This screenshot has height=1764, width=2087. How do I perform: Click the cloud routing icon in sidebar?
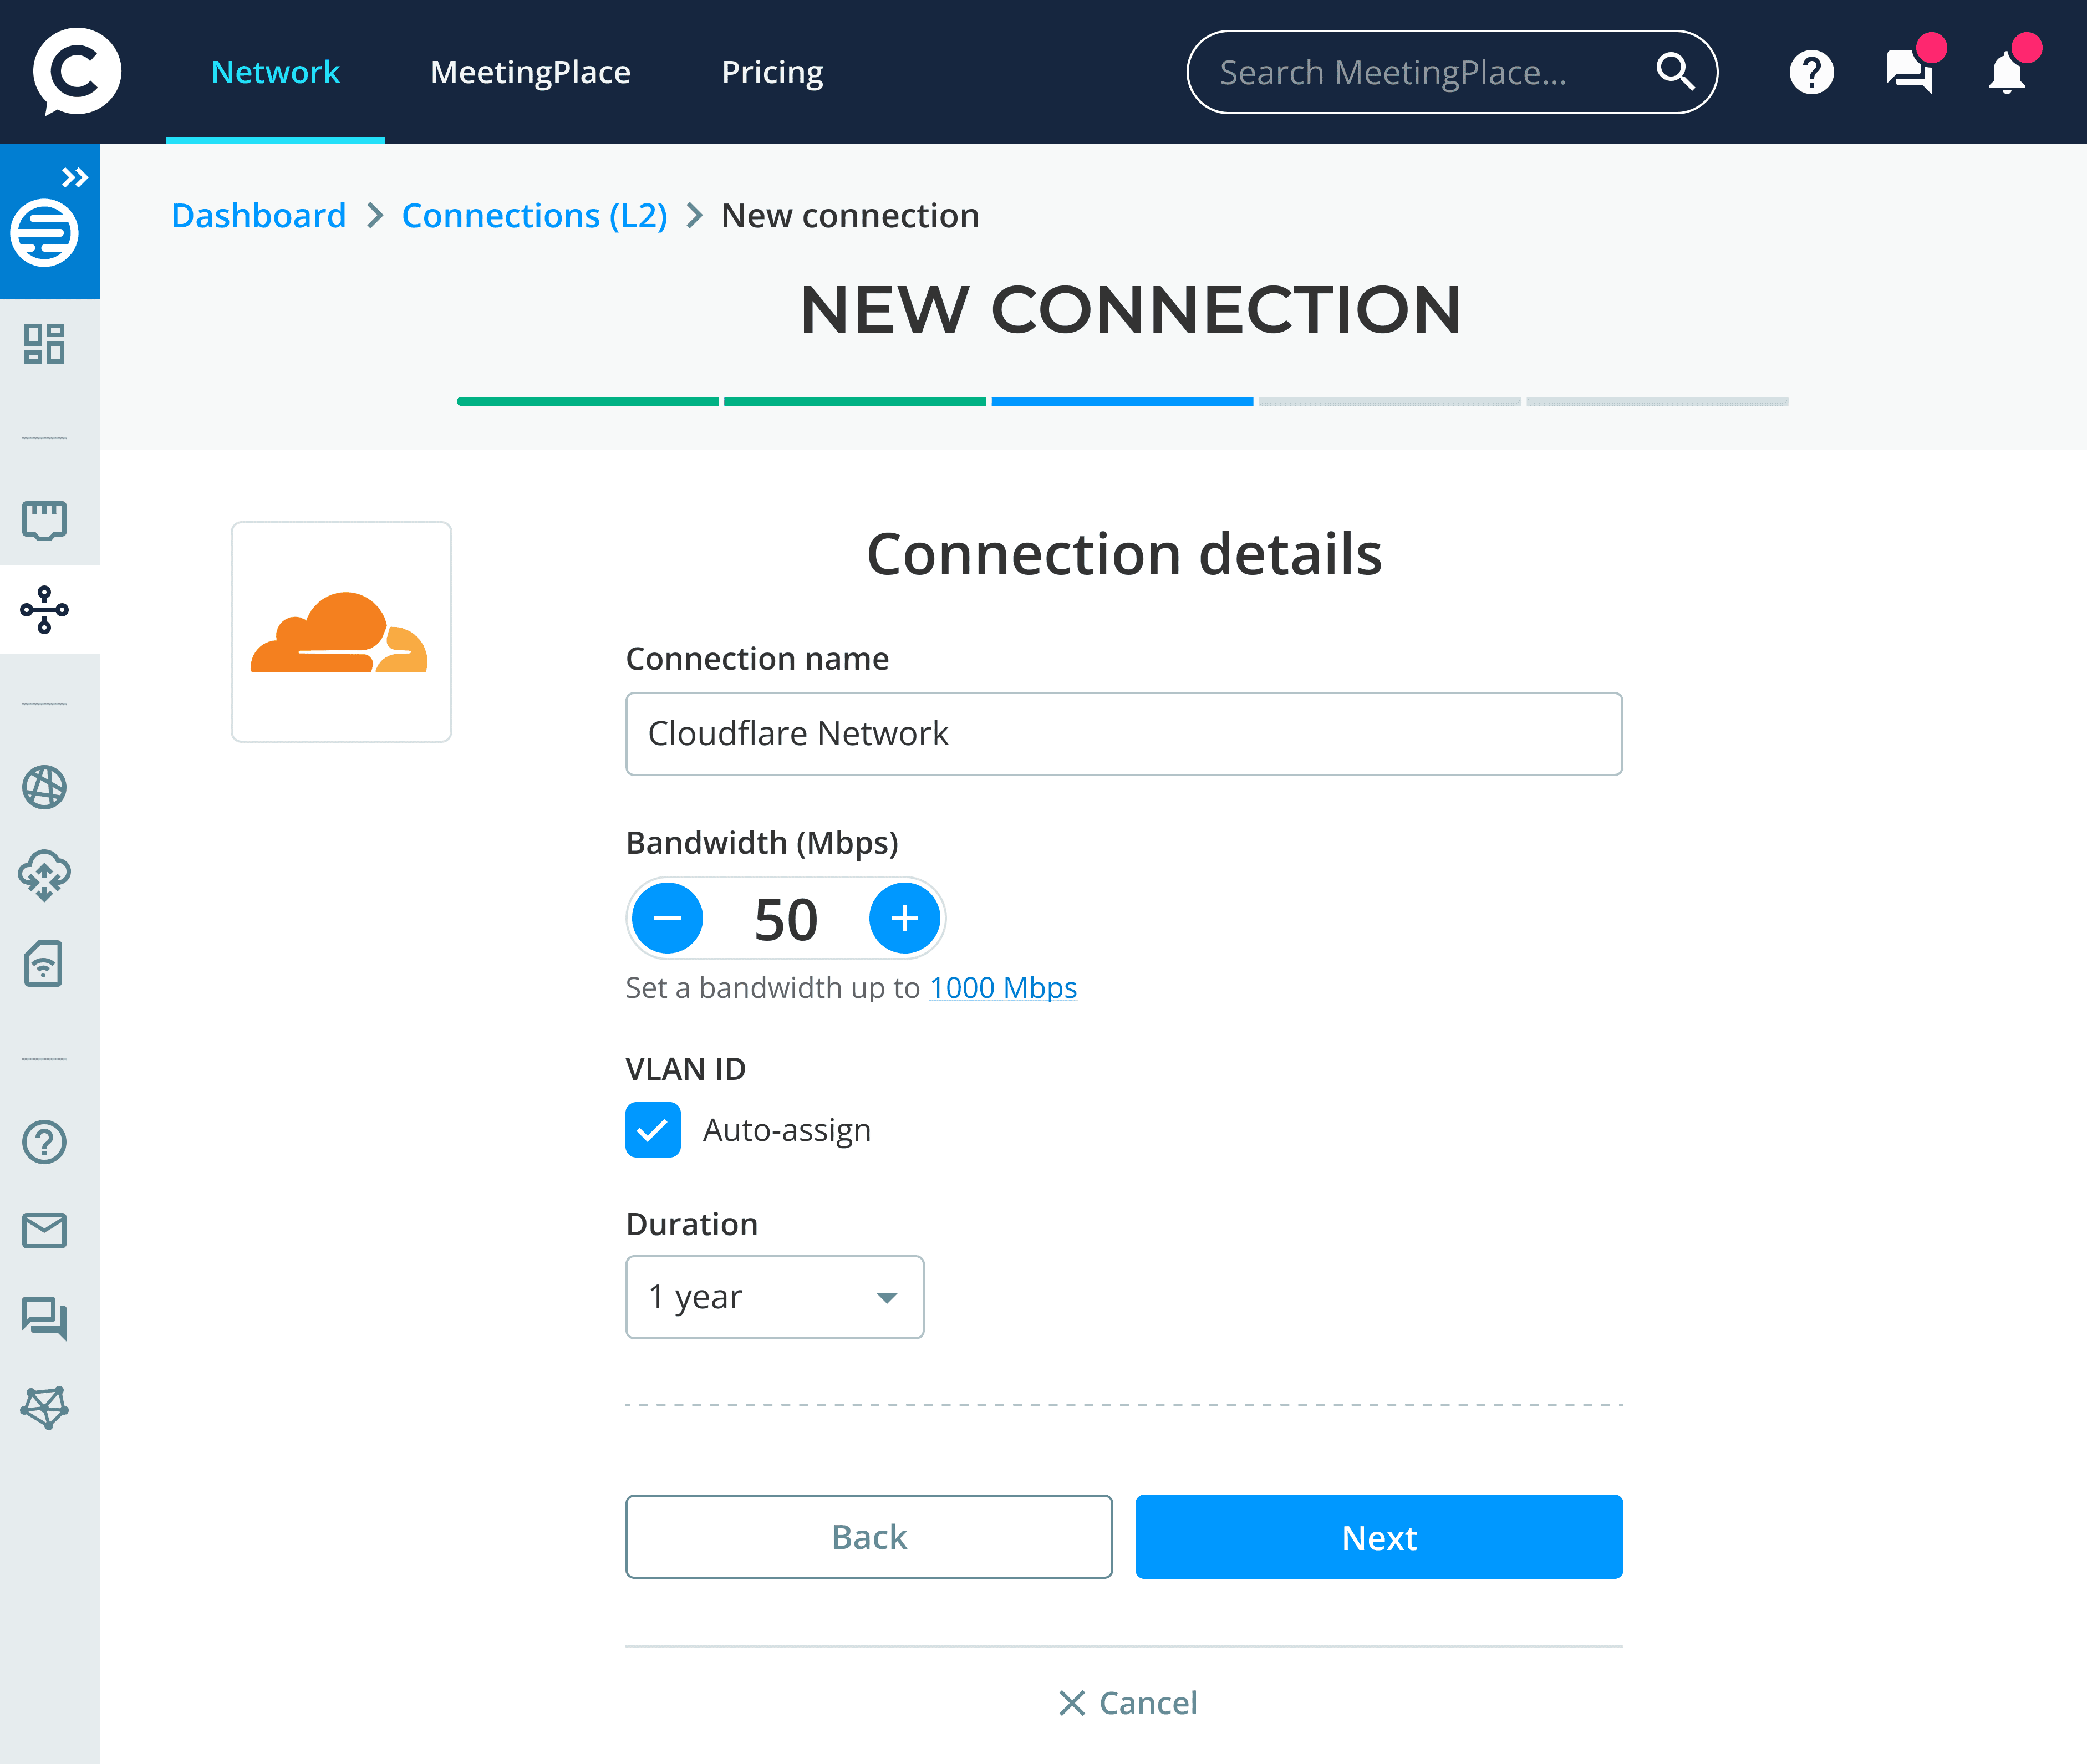[44, 875]
